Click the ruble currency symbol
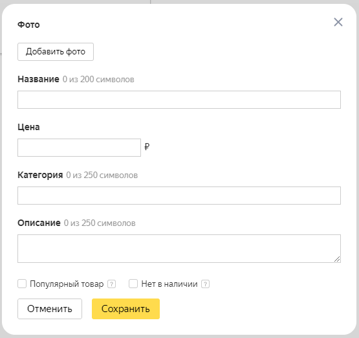359x338 pixels. click(147, 146)
